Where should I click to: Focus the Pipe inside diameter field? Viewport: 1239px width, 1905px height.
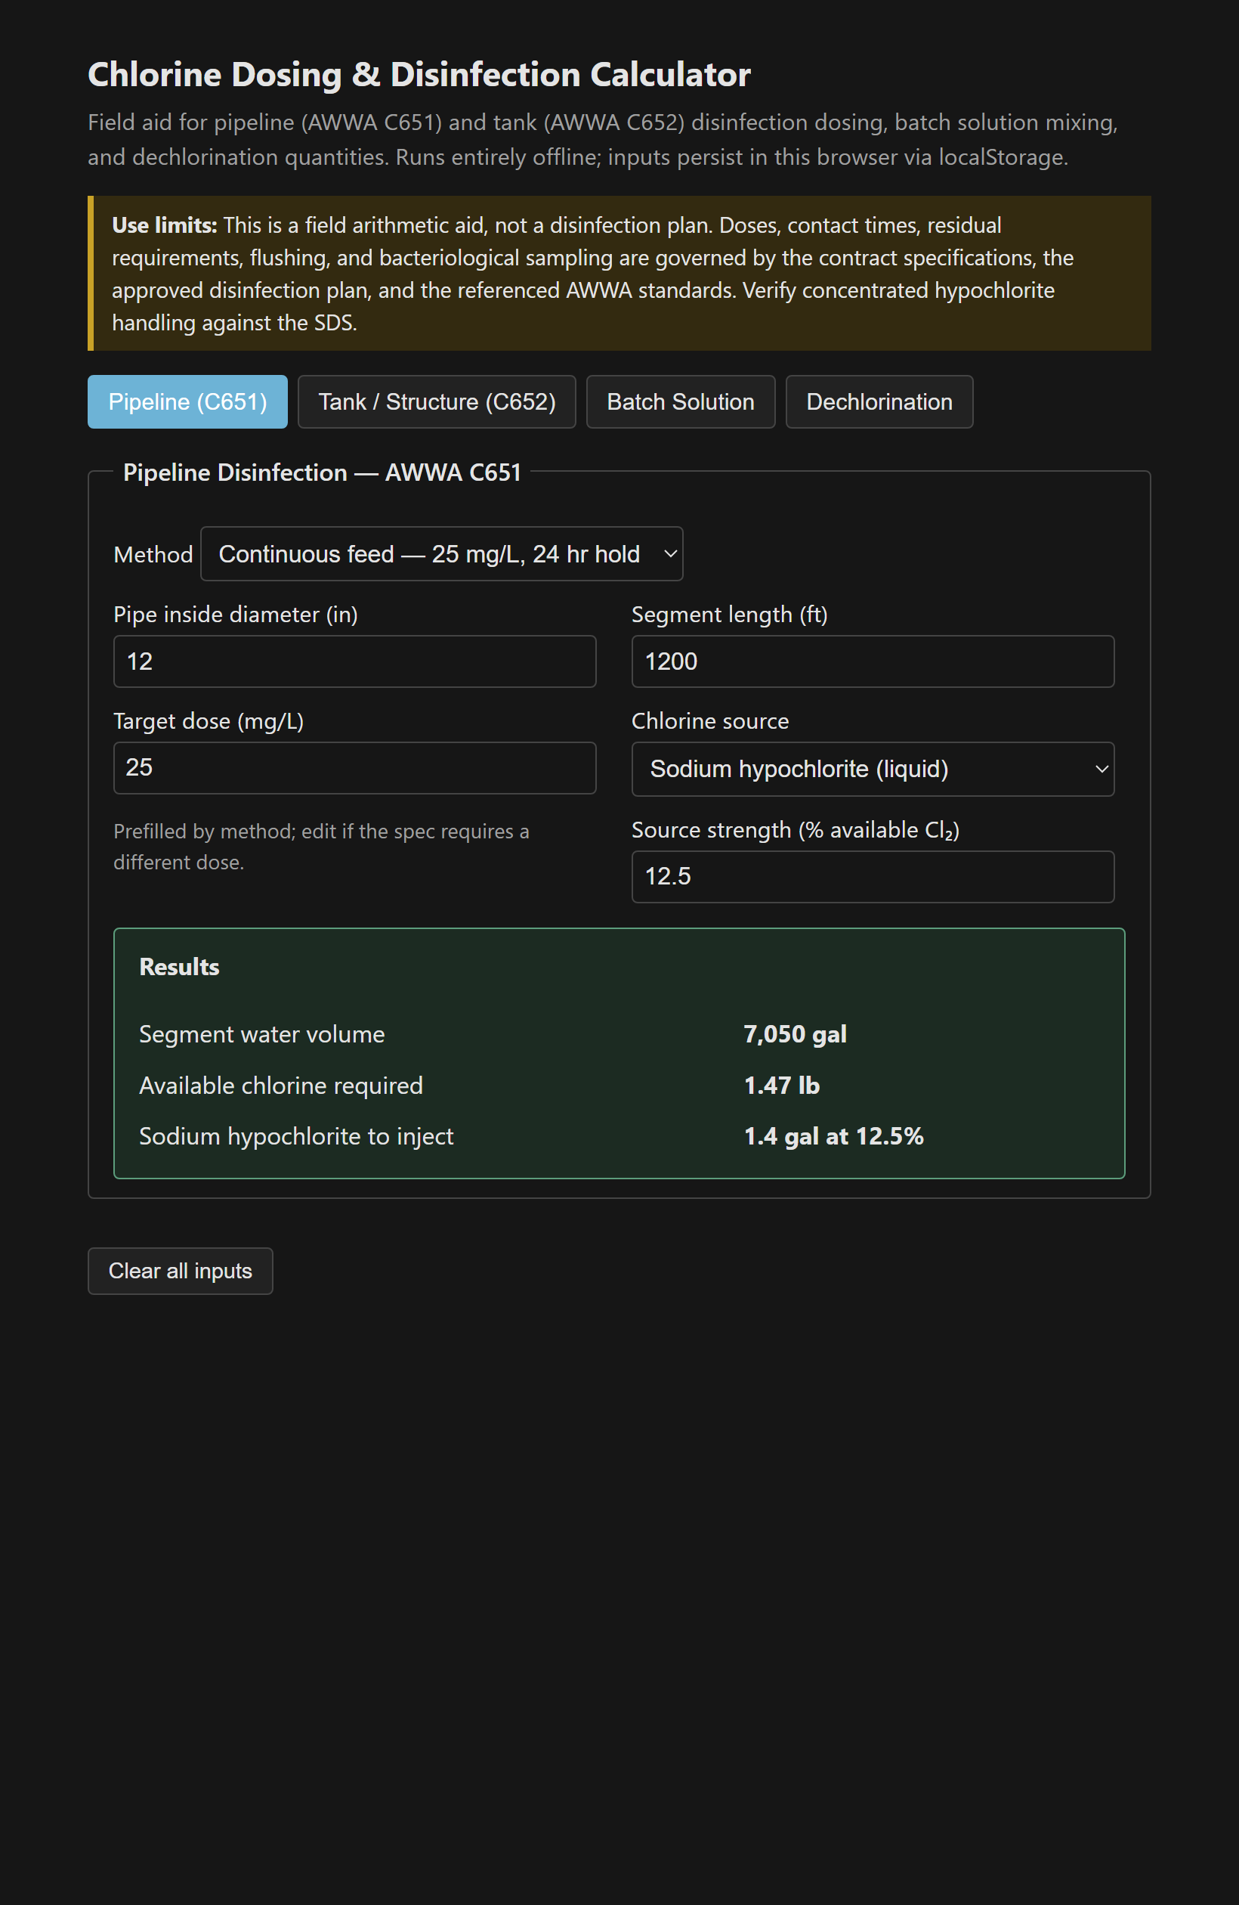tap(355, 661)
